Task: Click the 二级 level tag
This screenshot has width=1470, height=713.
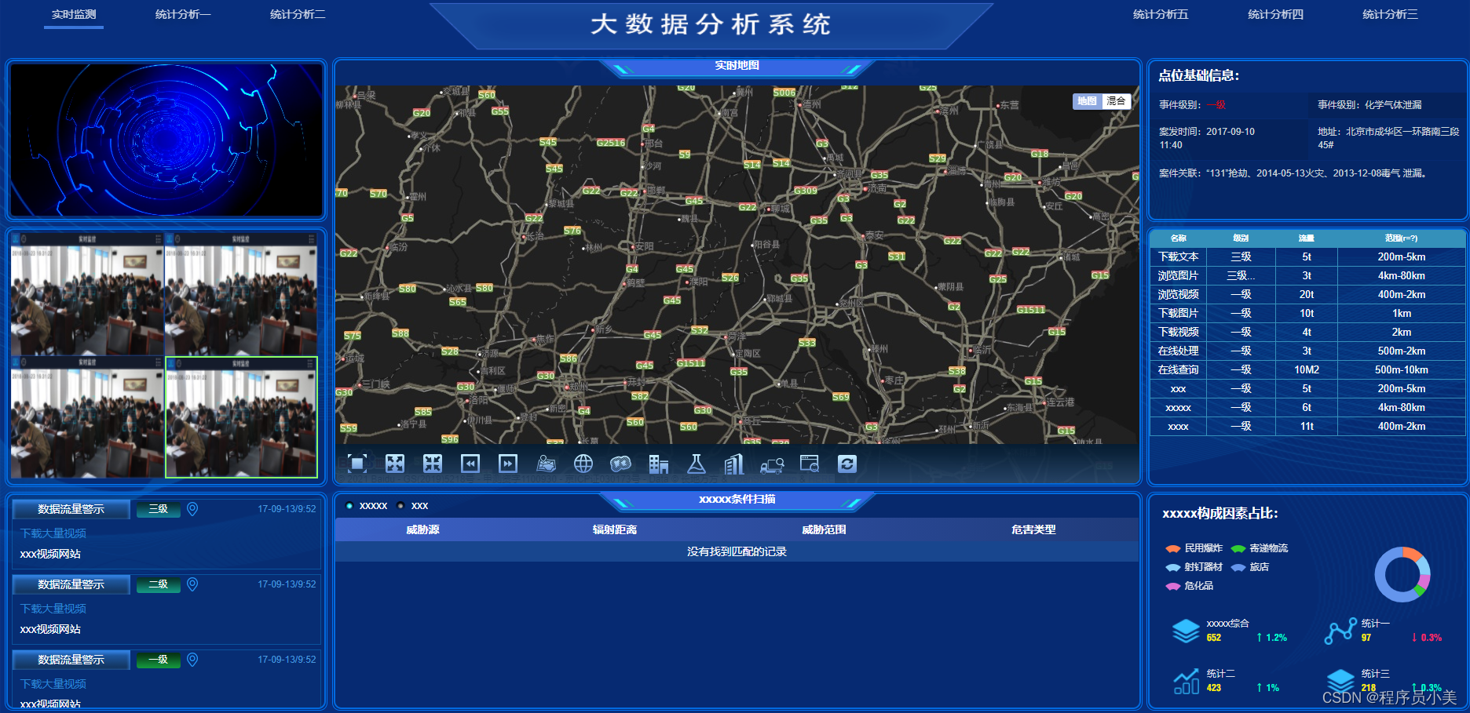Action: pyautogui.click(x=159, y=584)
